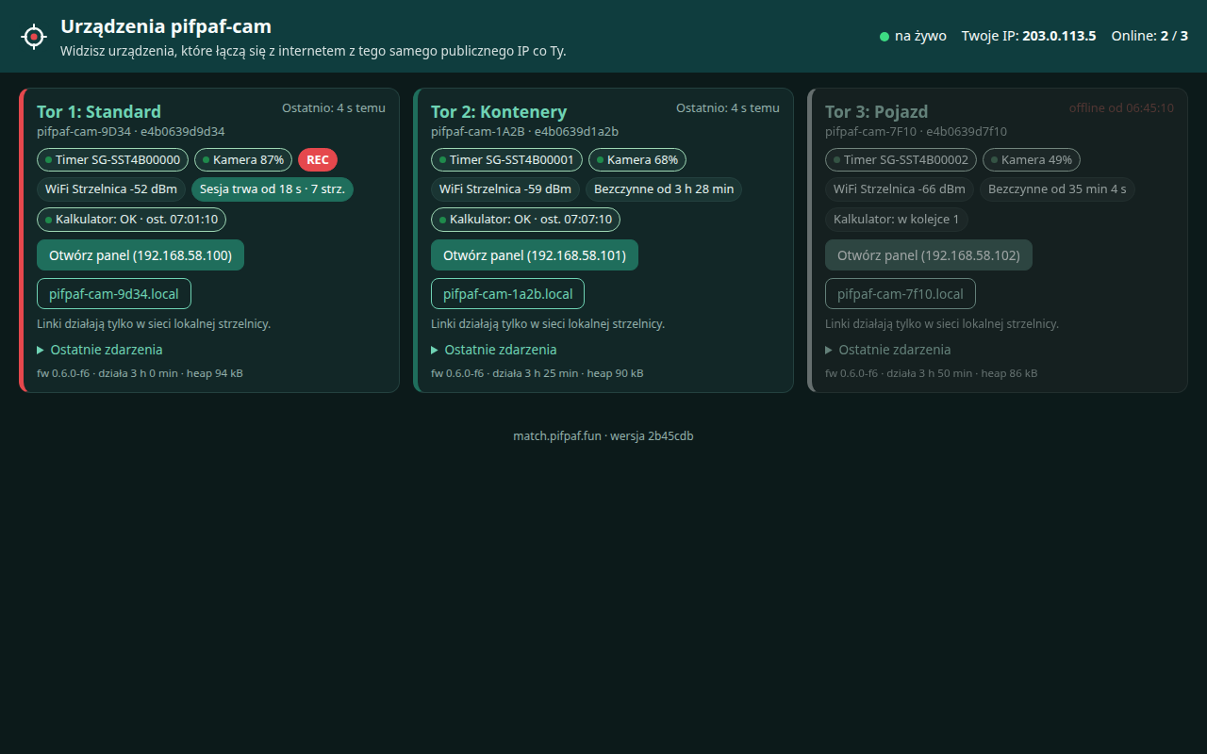Click the red REC badge
The height and width of the screenshot is (754, 1207).
(x=318, y=160)
